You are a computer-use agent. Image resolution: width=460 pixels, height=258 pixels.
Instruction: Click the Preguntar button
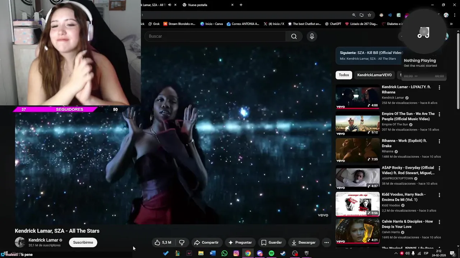tap(240, 243)
